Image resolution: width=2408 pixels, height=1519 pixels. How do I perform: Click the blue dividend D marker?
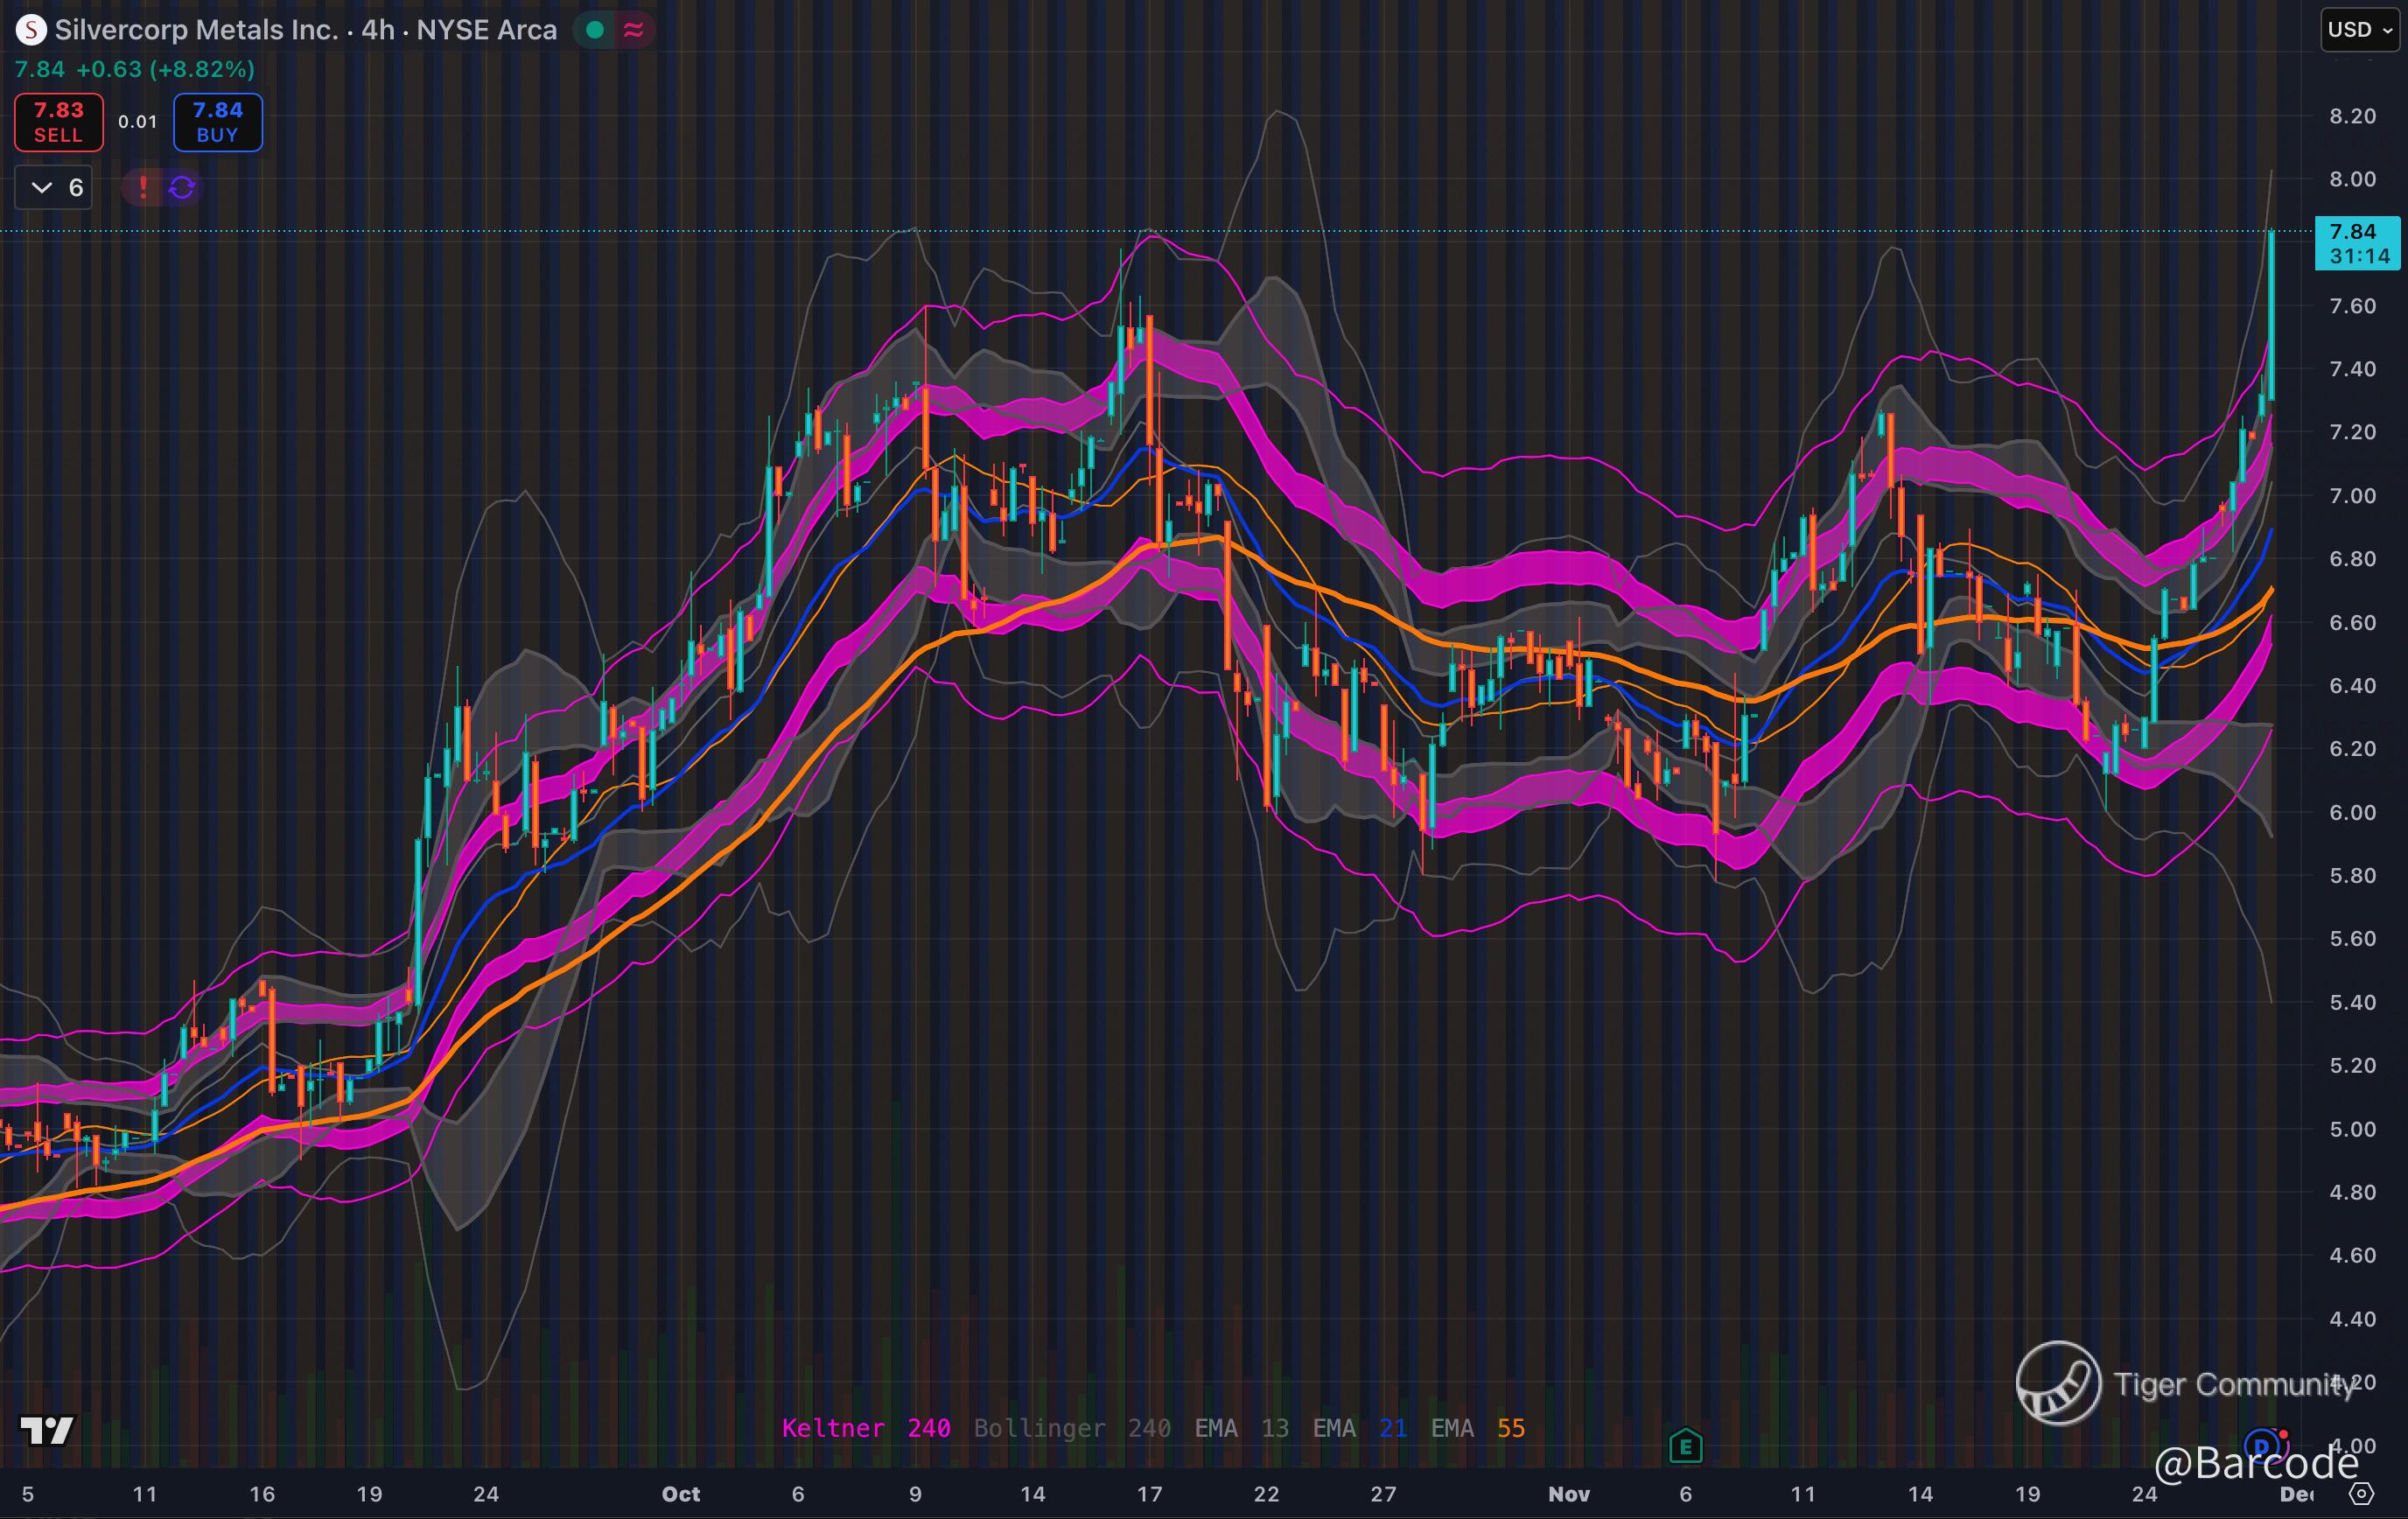coord(2262,1445)
